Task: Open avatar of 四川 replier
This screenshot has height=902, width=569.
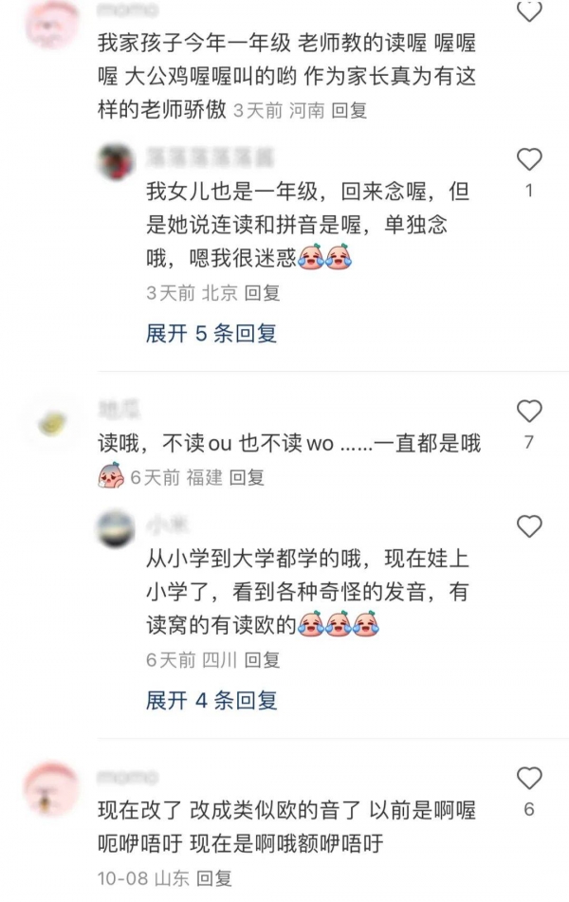Action: [116, 528]
